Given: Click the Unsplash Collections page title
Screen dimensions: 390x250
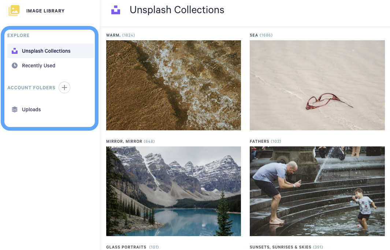Looking at the screenshot, I should [177, 10].
